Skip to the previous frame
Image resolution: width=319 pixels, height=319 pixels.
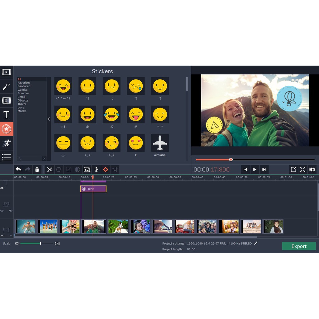245,169
